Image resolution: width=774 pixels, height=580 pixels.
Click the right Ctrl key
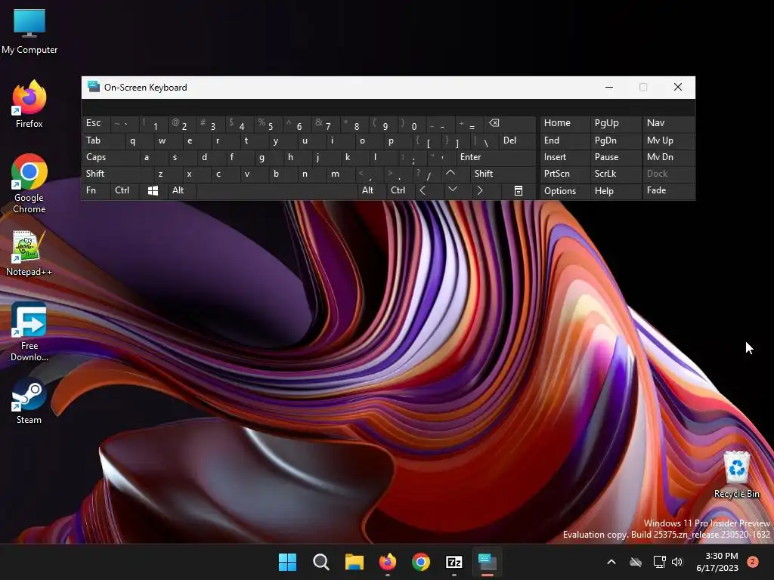coord(401,190)
